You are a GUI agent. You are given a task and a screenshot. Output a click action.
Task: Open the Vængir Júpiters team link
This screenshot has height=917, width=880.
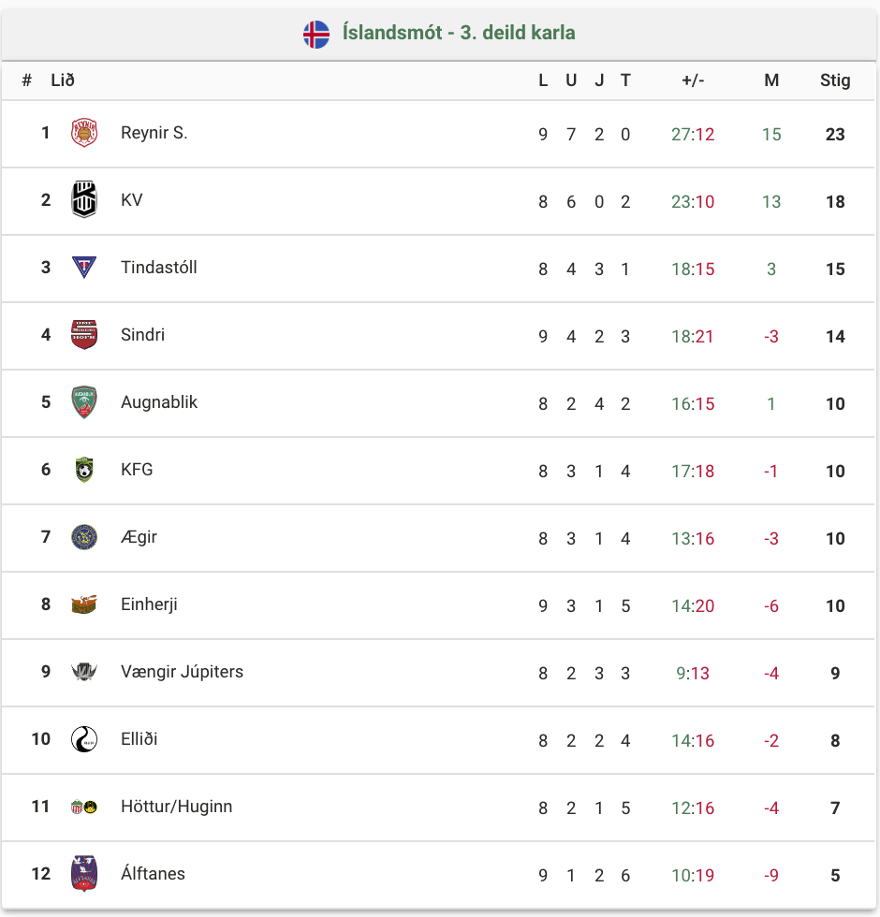[x=182, y=672]
